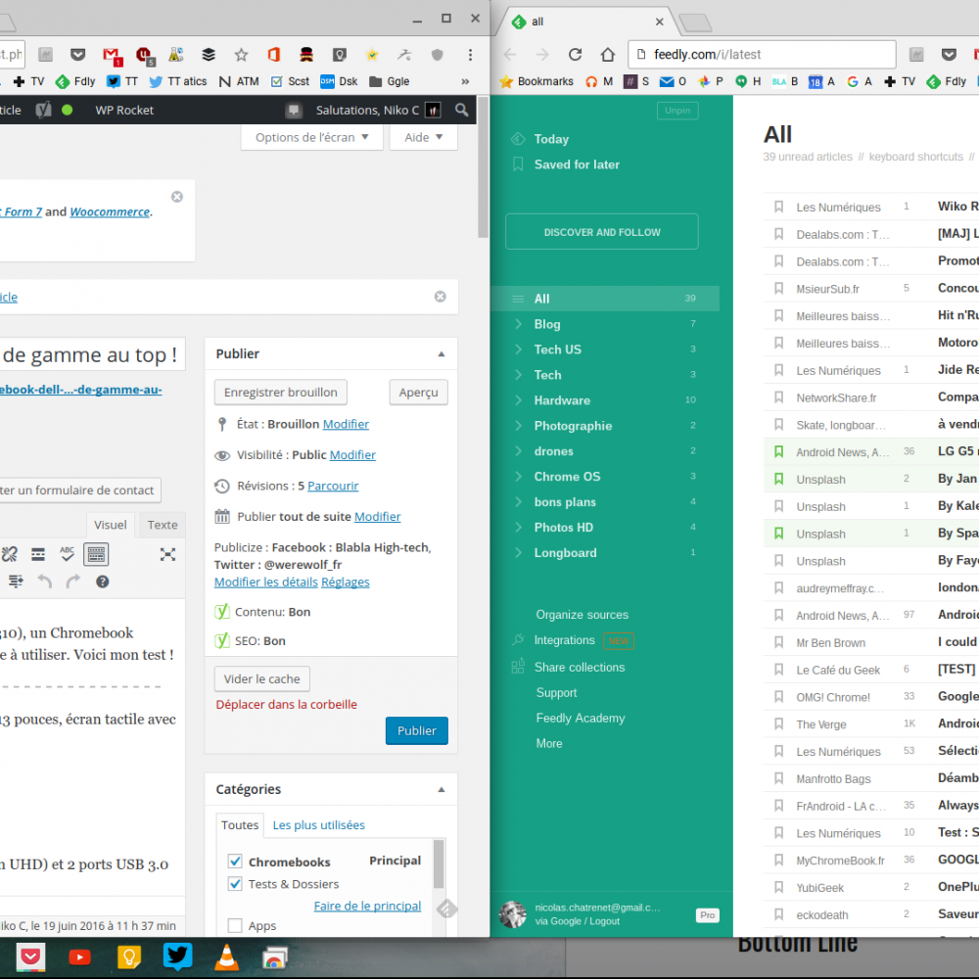The width and height of the screenshot is (979, 979).
Task: Click the bookmark star icon in left browser
Action: [241, 55]
